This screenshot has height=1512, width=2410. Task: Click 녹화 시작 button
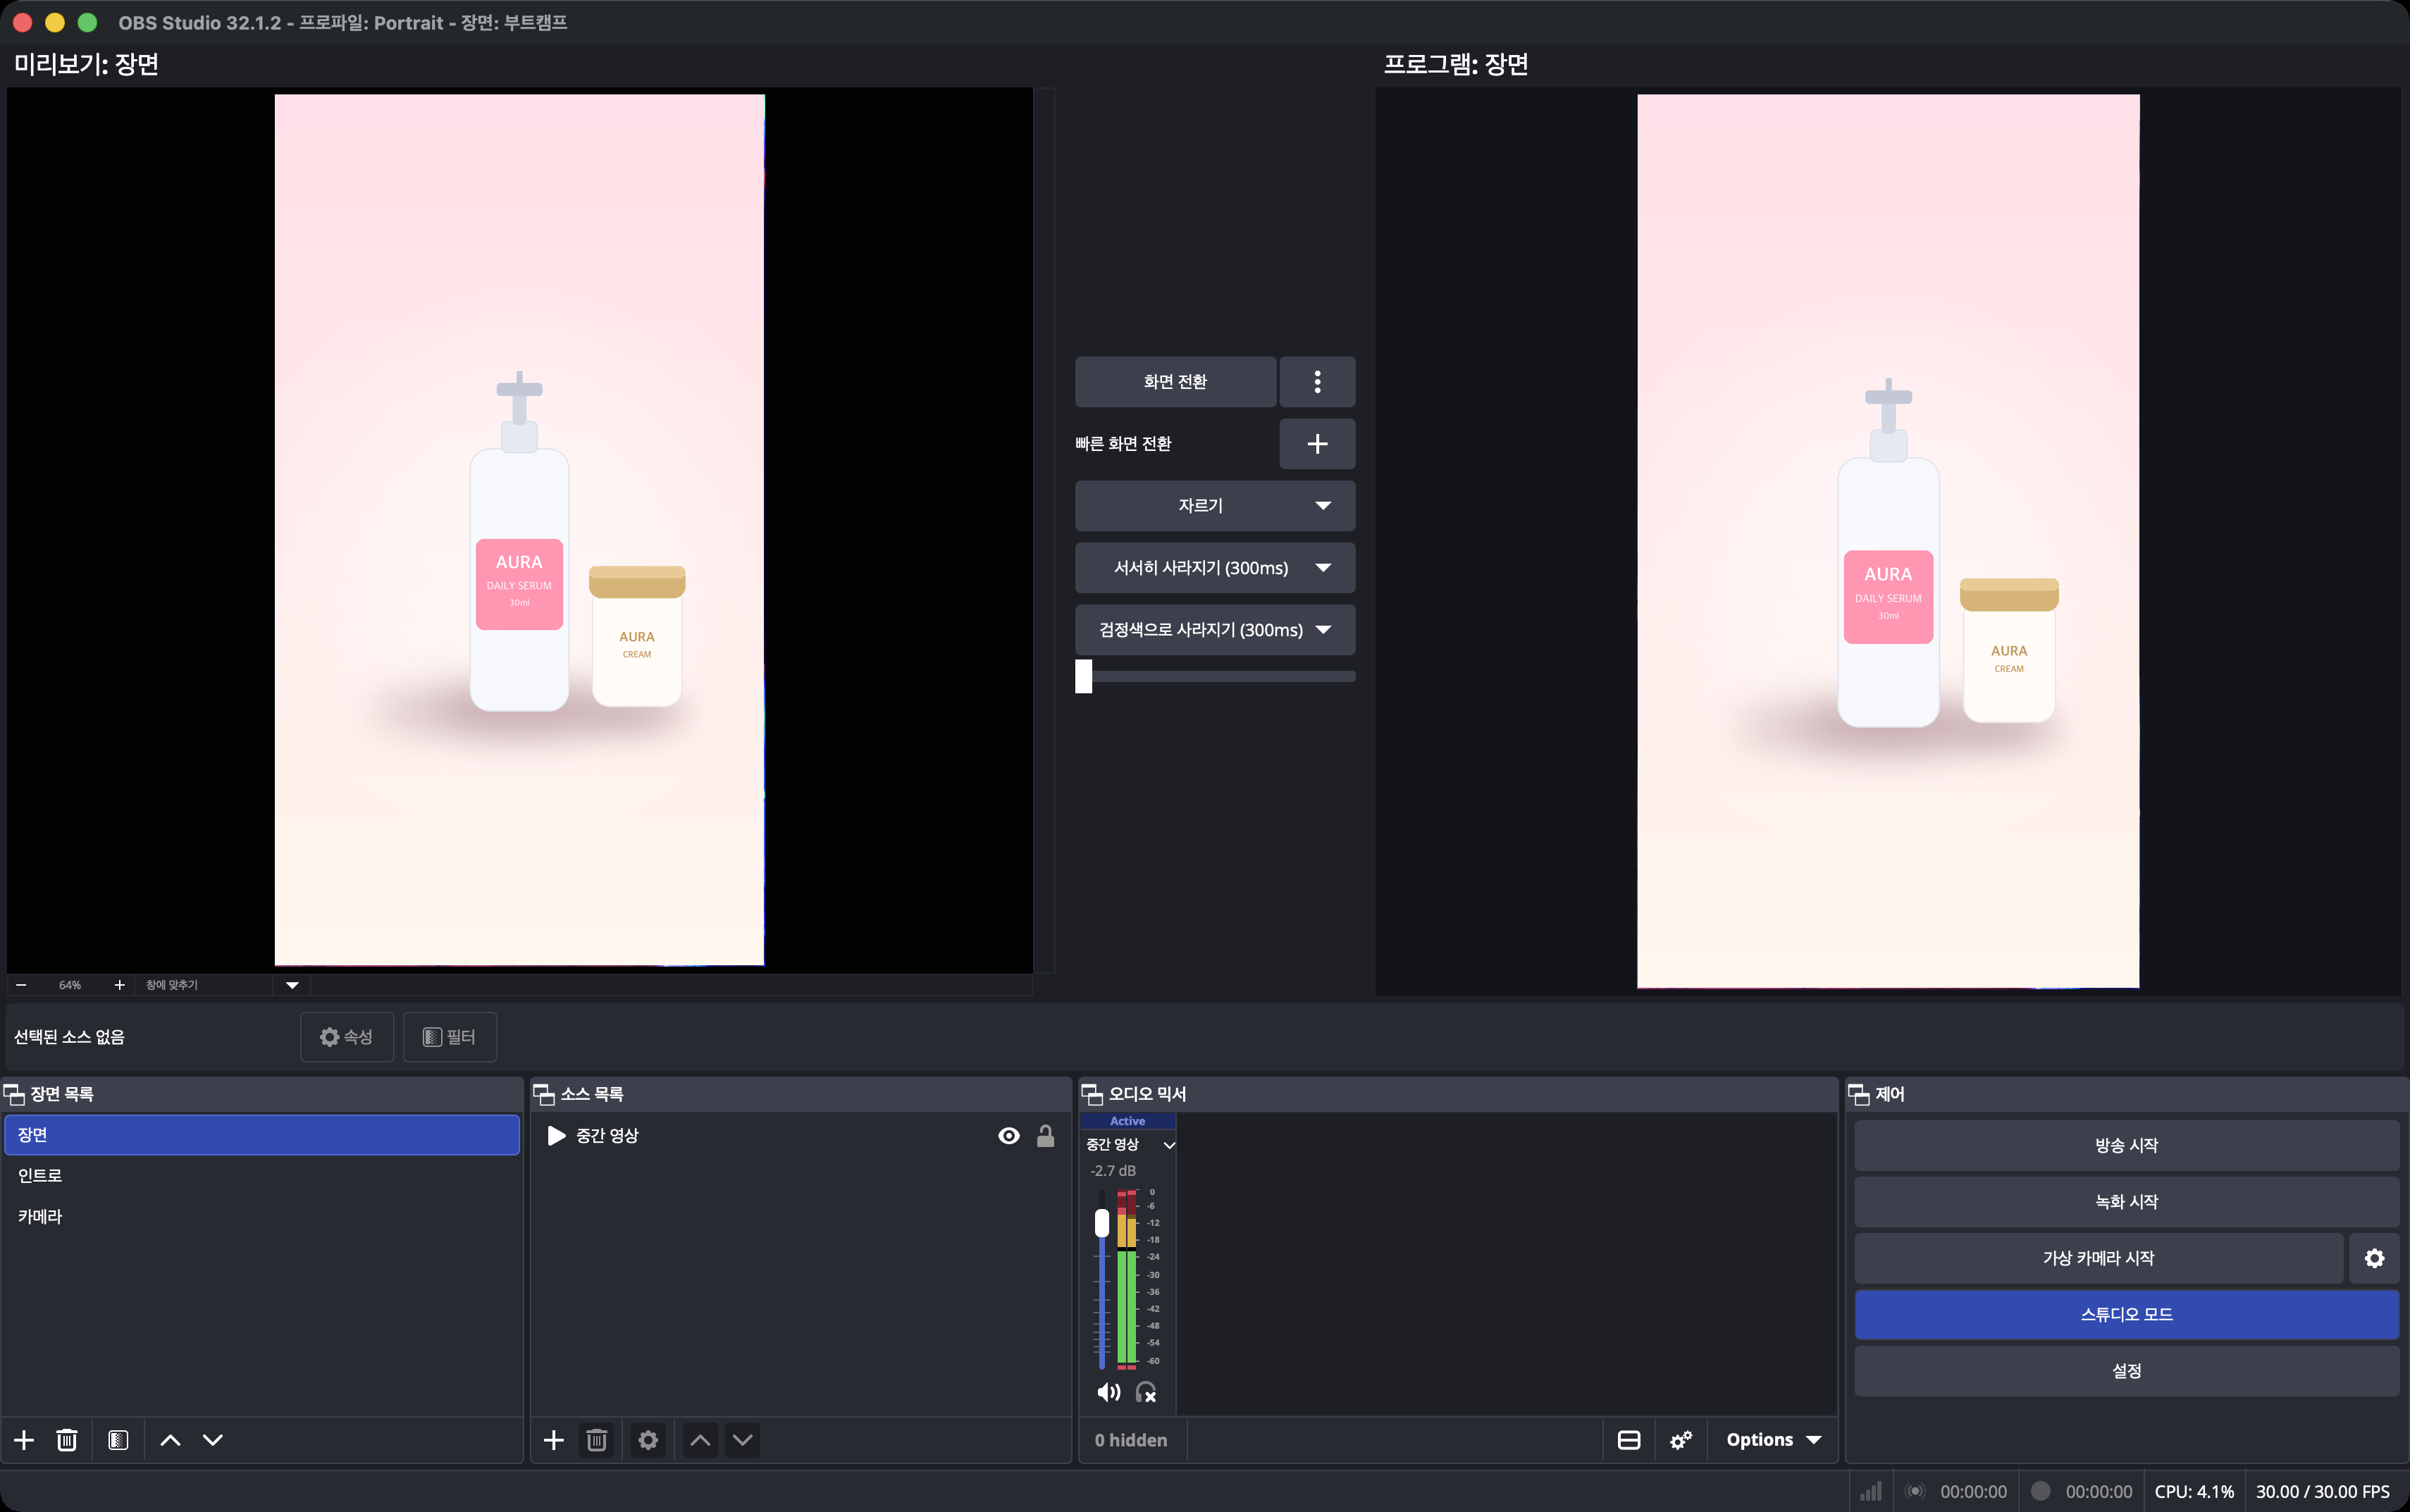[x=2126, y=1202]
